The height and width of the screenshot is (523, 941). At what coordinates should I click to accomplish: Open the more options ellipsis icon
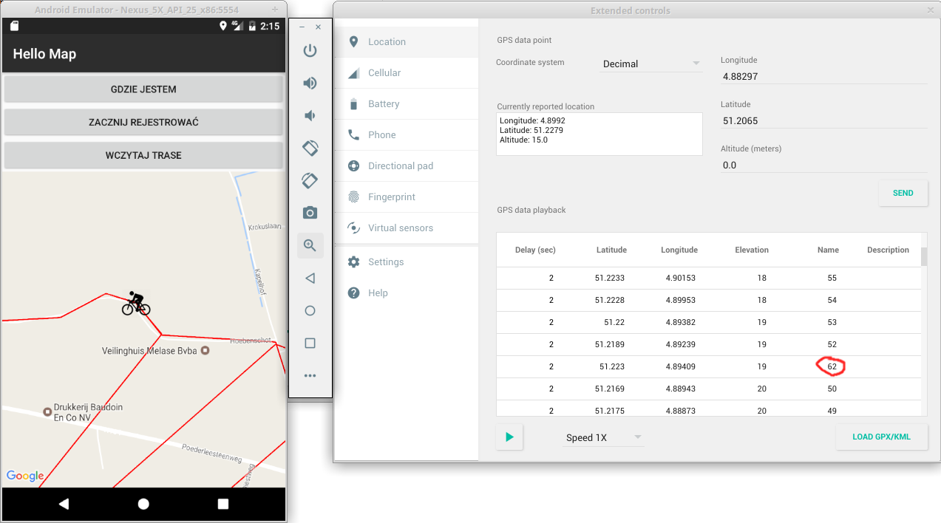tap(310, 375)
